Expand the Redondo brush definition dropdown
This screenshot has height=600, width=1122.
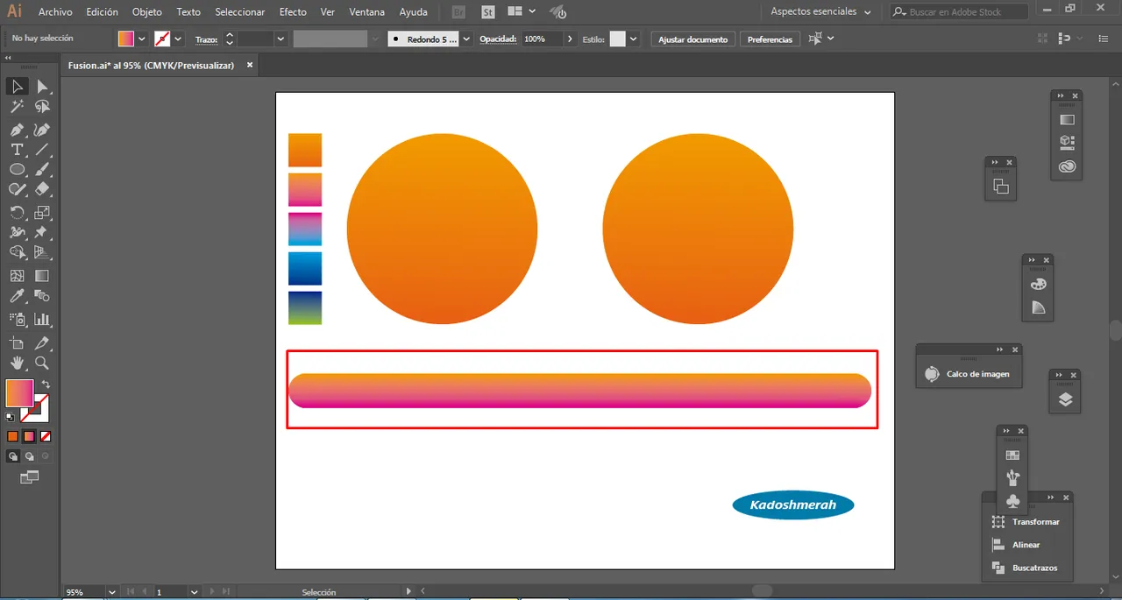click(466, 39)
